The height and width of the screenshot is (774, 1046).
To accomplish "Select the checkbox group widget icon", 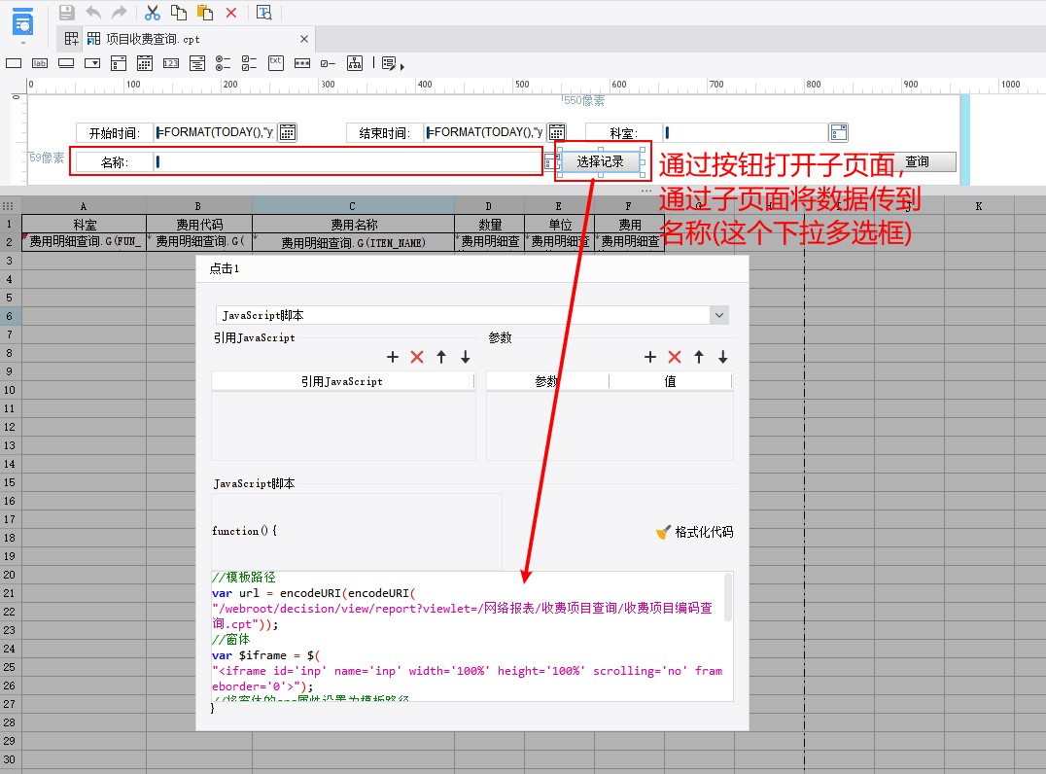I will (250, 63).
